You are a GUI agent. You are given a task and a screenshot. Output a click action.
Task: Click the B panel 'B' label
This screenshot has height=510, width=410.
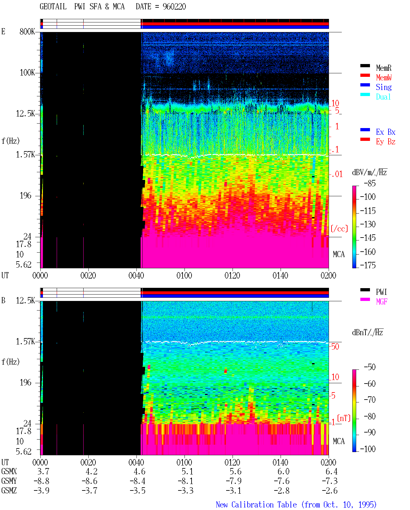tap(3, 300)
